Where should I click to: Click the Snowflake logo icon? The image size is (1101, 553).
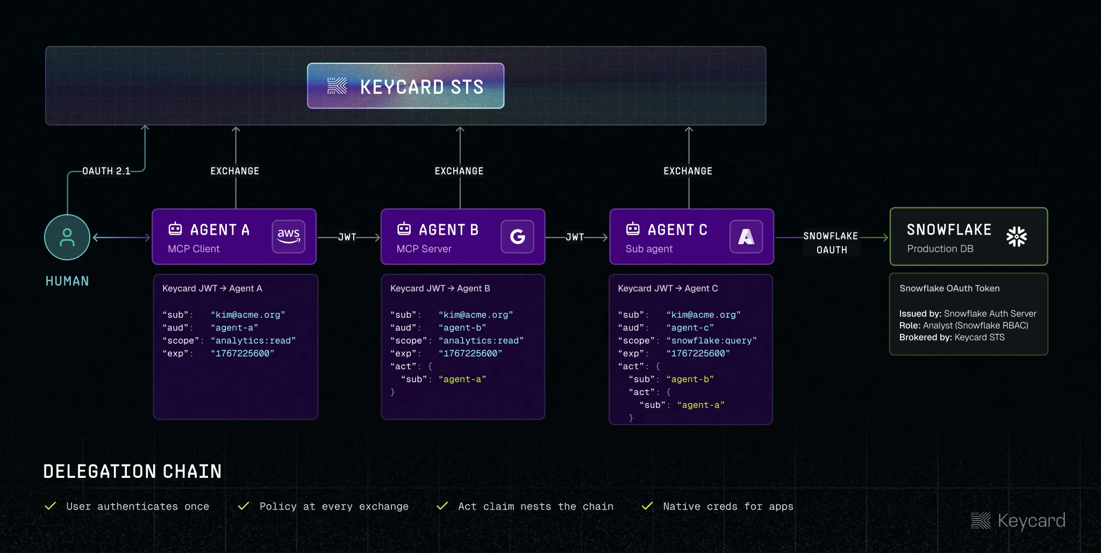[x=1017, y=236]
